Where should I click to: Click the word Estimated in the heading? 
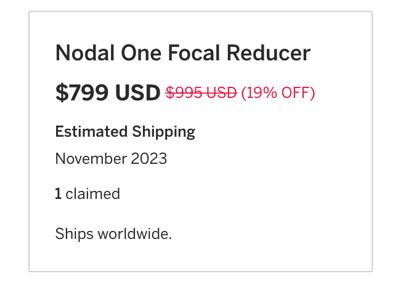[91, 132]
